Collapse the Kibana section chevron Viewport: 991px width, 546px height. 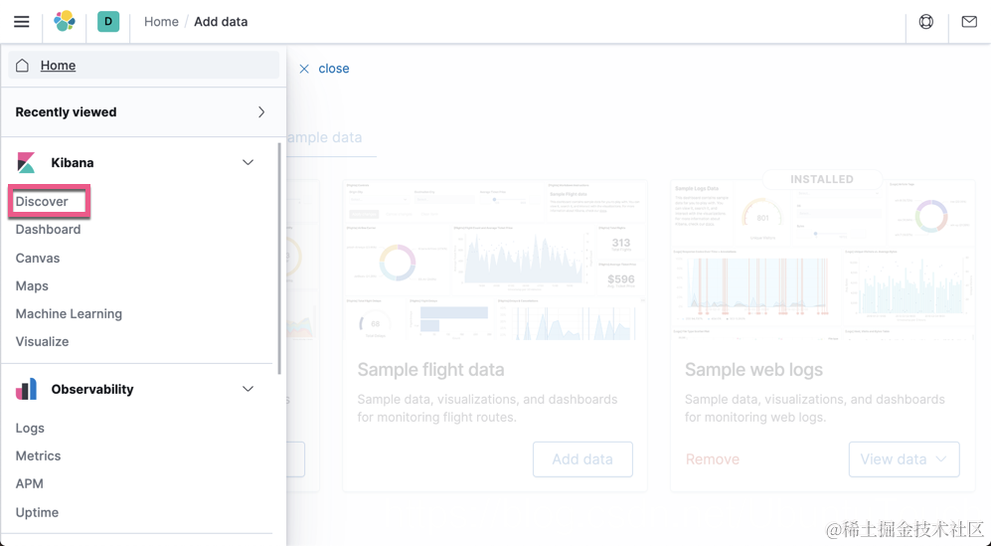(x=248, y=162)
